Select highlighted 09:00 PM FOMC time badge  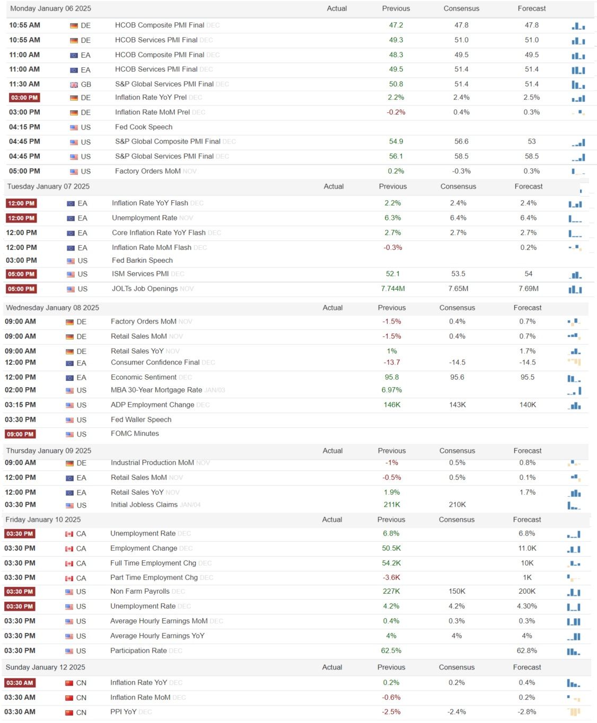(x=20, y=434)
